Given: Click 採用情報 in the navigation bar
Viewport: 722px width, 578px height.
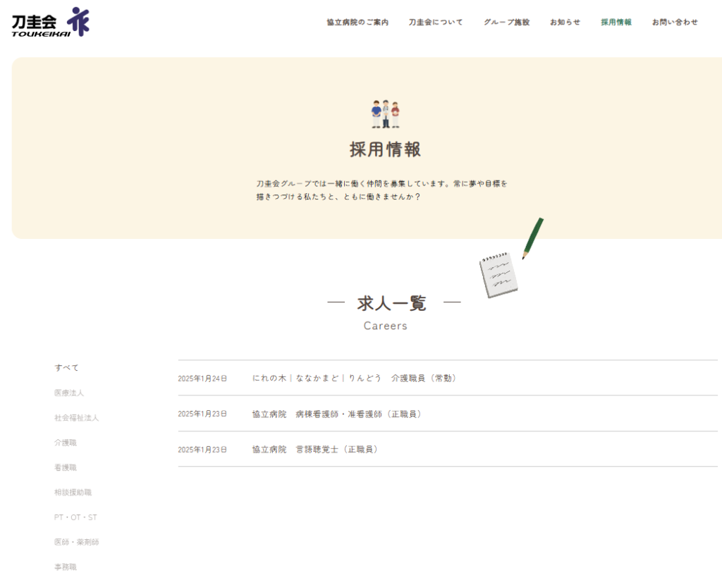Looking at the screenshot, I should click(616, 23).
